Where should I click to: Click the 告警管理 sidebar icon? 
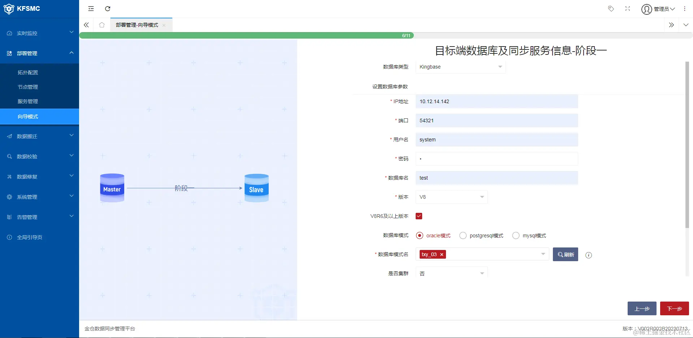tap(9, 217)
